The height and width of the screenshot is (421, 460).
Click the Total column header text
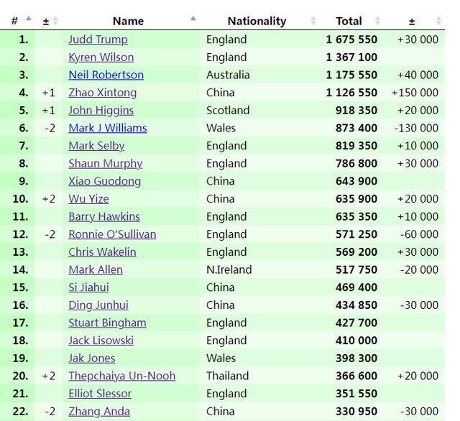coord(349,21)
